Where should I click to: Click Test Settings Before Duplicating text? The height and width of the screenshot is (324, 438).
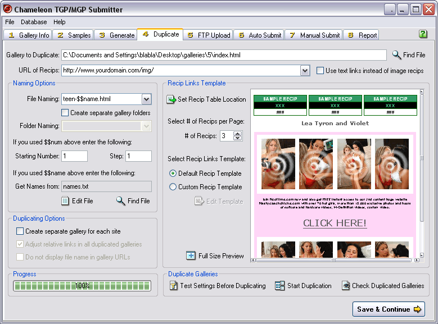(223, 286)
